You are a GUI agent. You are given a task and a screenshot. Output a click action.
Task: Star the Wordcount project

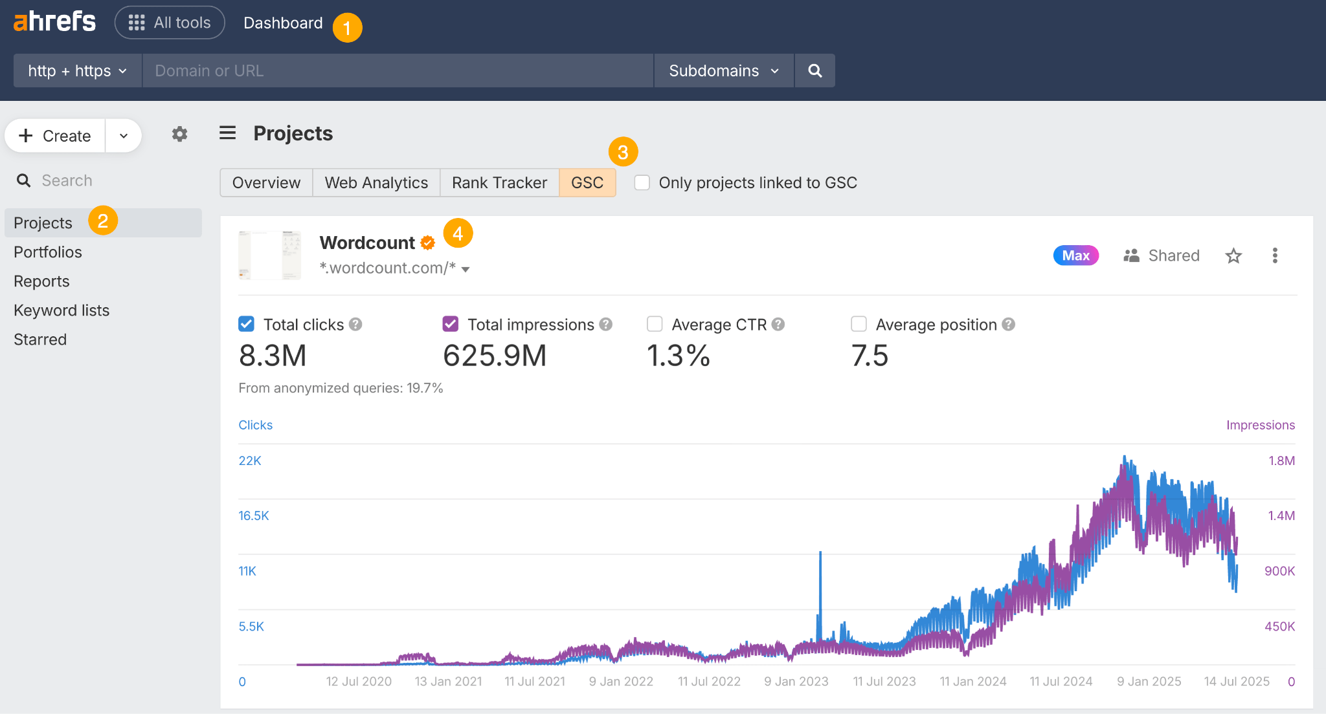1233,255
